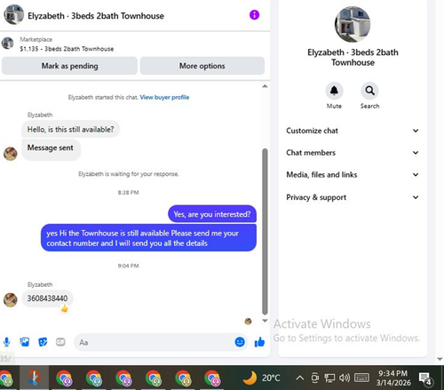
Task: Expand Media, files and links section
Action: coord(353,175)
